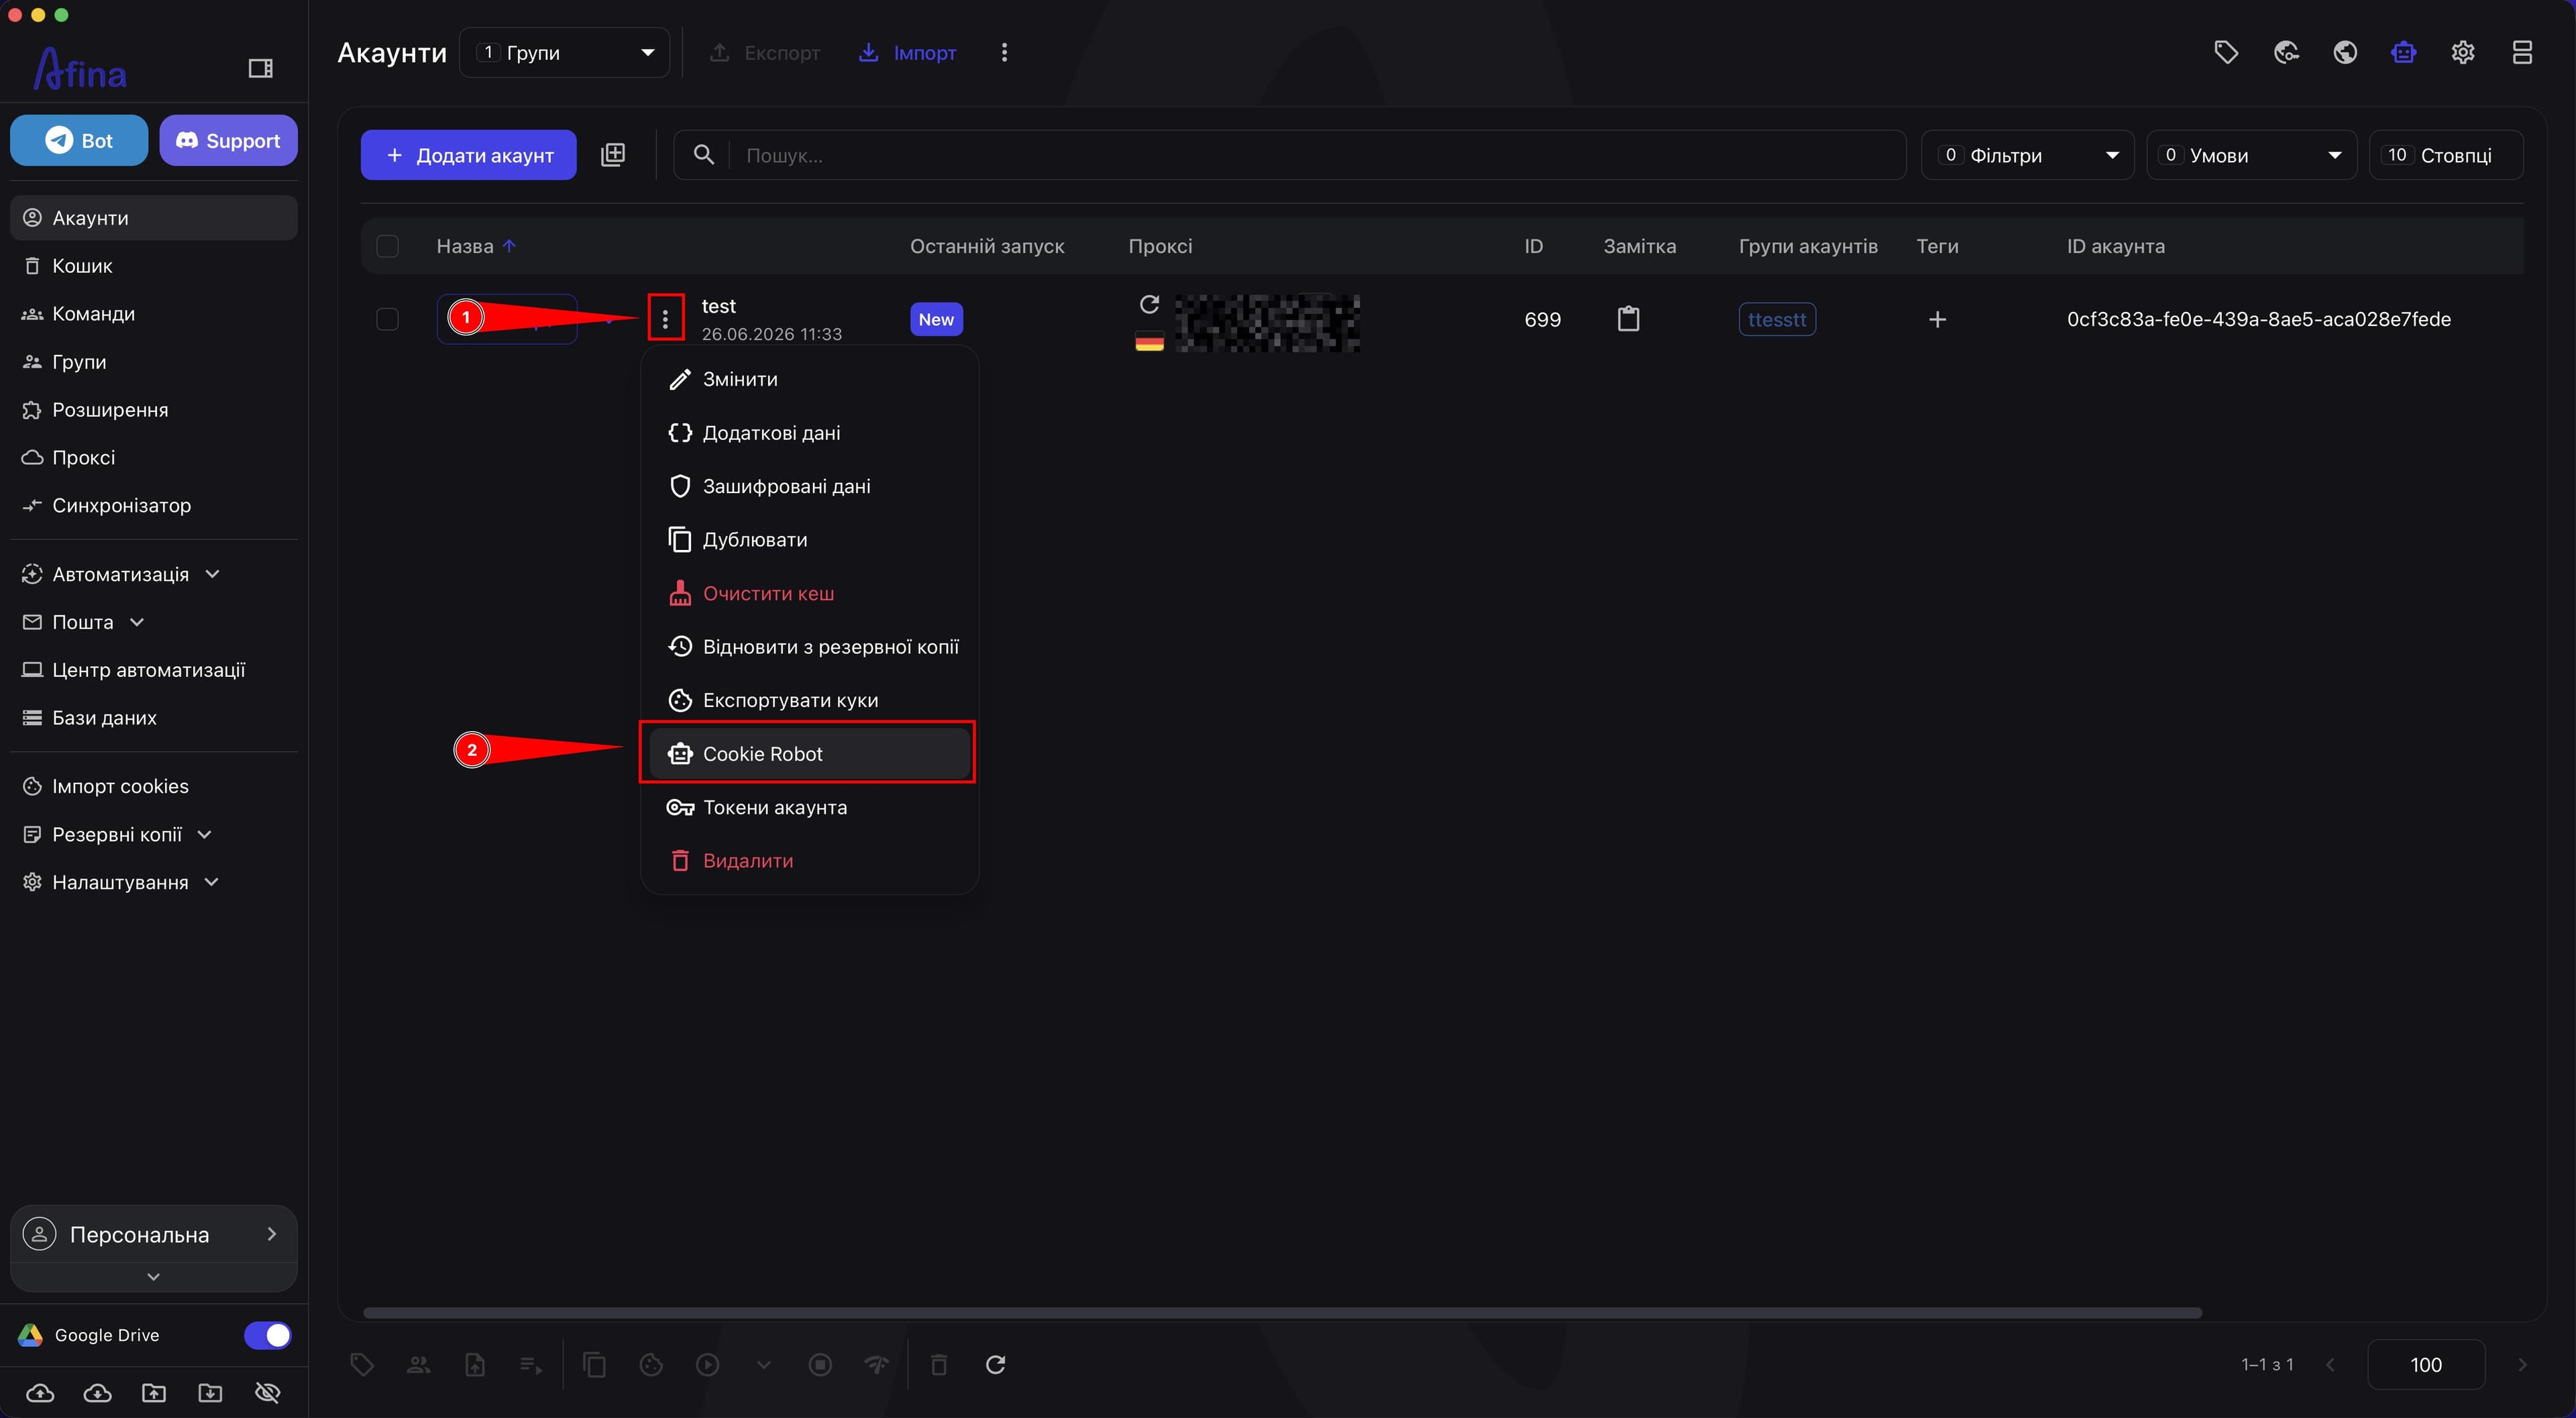Click the cloud upload icon bottom left
This screenshot has width=2576, height=1418.
tap(40, 1393)
